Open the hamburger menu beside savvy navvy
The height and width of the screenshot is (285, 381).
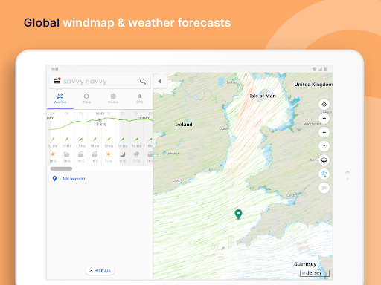pos(57,81)
